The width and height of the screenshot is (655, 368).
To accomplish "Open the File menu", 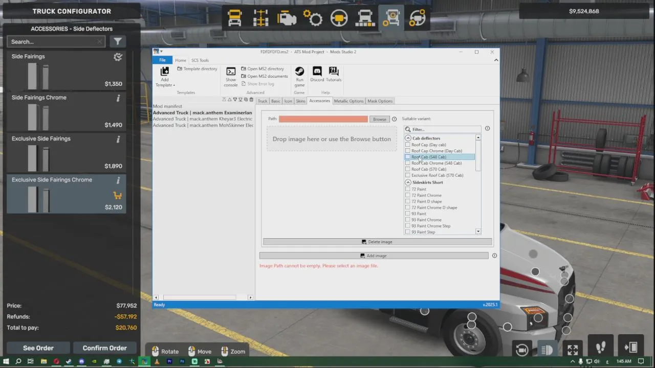I will pos(162,60).
